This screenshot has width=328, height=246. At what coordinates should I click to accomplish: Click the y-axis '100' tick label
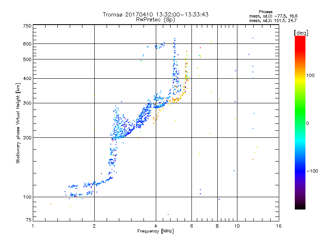click(x=27, y=197)
